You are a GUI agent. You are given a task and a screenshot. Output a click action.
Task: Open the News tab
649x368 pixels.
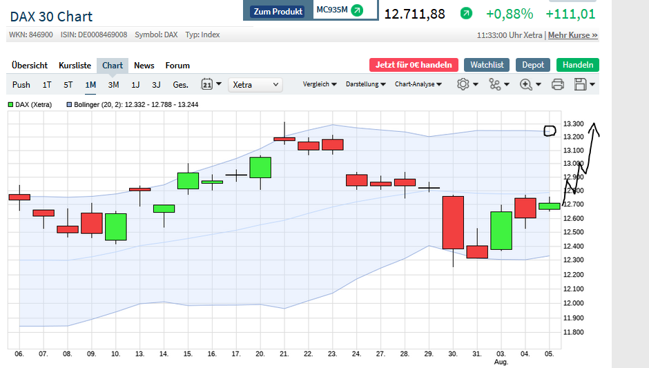click(144, 66)
